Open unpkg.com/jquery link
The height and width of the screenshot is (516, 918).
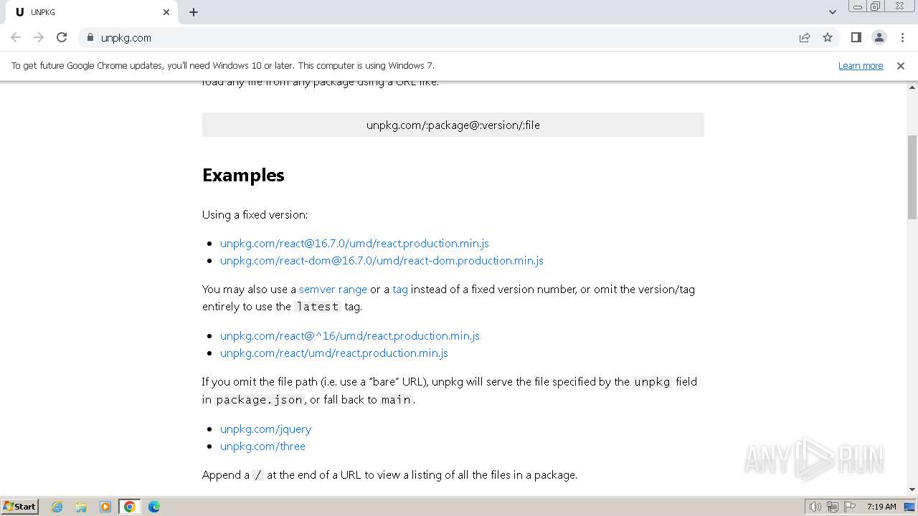[265, 429]
